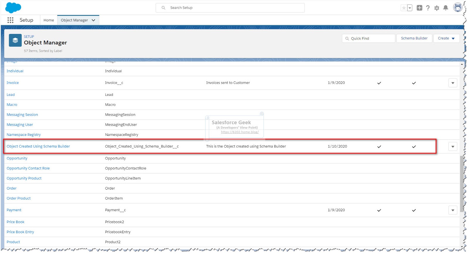Open the Price Book object link

16,222
